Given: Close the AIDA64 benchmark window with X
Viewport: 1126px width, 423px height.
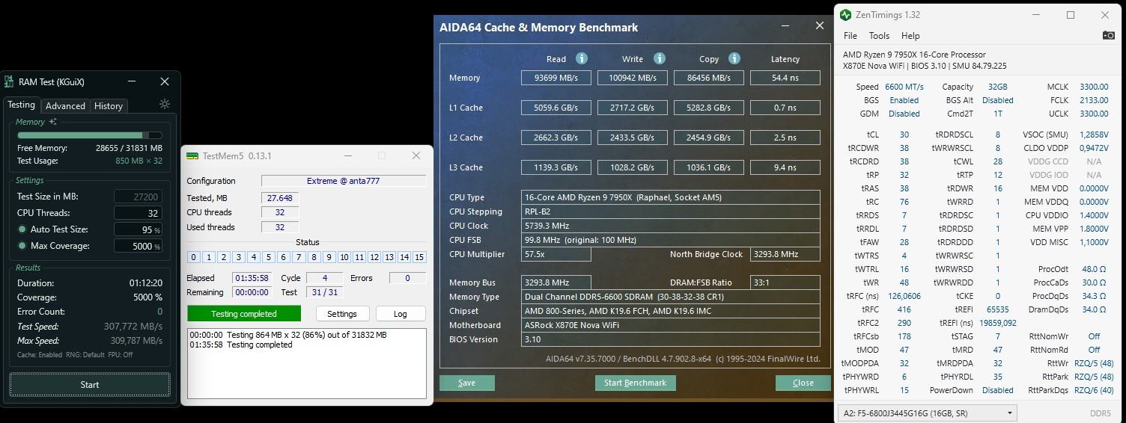Looking at the screenshot, I should pyautogui.click(x=820, y=25).
